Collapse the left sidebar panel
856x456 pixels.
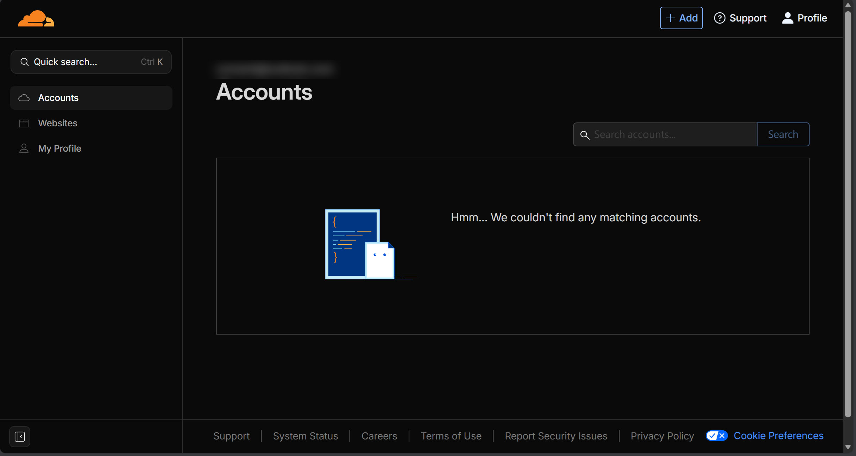[20, 436]
